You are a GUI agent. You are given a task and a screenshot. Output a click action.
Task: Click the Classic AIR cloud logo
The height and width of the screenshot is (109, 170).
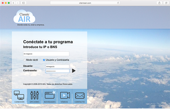pos(24,17)
